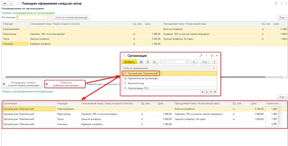Click sort arrow in Рабочее наименование header
Image resolution: width=288 pixels, height=146 pixels.
214,68
